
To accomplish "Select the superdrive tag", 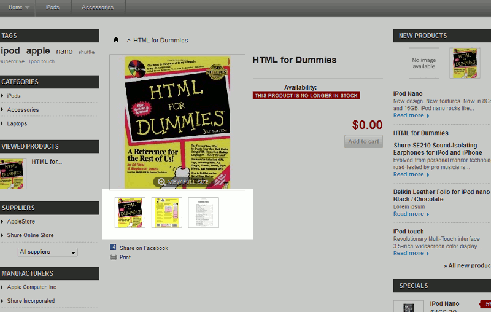I will [x=12, y=61].
